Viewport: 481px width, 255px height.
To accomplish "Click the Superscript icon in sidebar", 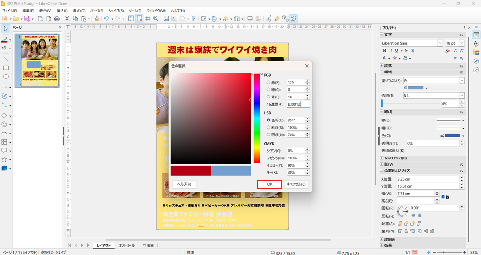I will click(455, 58).
